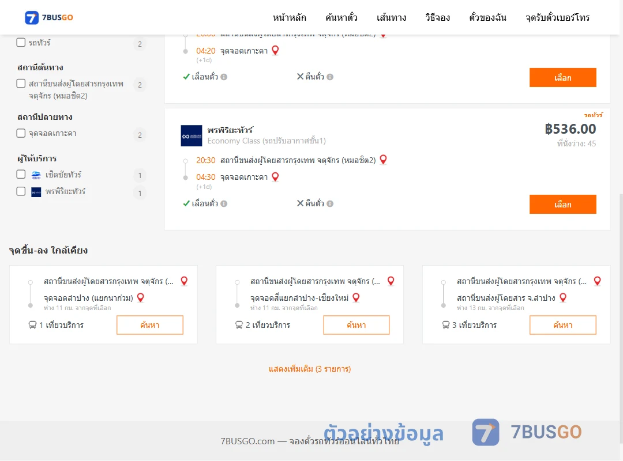Click แสดงเพิ่มเติม (3 รายการ) link
This screenshot has width=623, height=461.
click(310, 369)
